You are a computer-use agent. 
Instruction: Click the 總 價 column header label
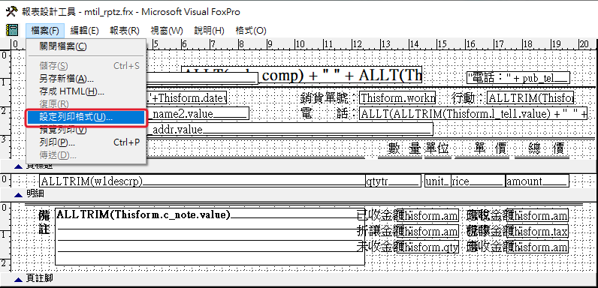tap(546, 148)
